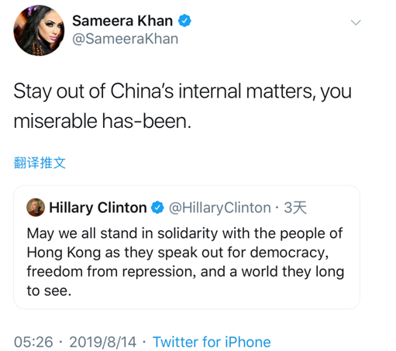The height and width of the screenshot is (351, 396).
Task: Click the words 'miserable has-been' in tweet
Action: (x=102, y=121)
